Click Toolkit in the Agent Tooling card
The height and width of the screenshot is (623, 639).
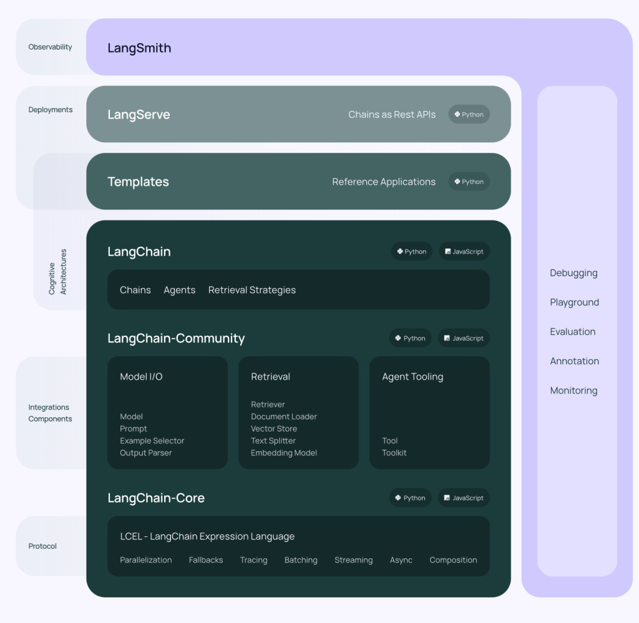click(394, 453)
